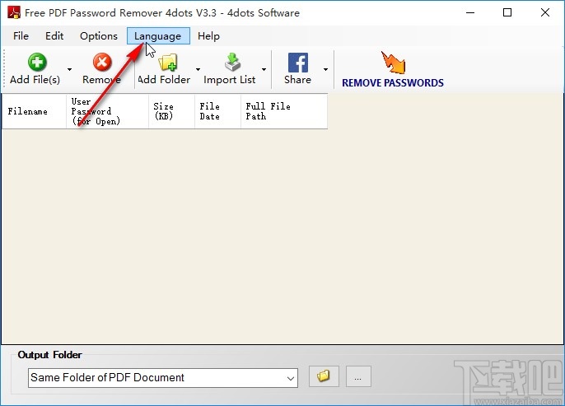Viewport: 565px width, 406px height.
Task: Click the Facebook Share icon
Action: (x=298, y=63)
